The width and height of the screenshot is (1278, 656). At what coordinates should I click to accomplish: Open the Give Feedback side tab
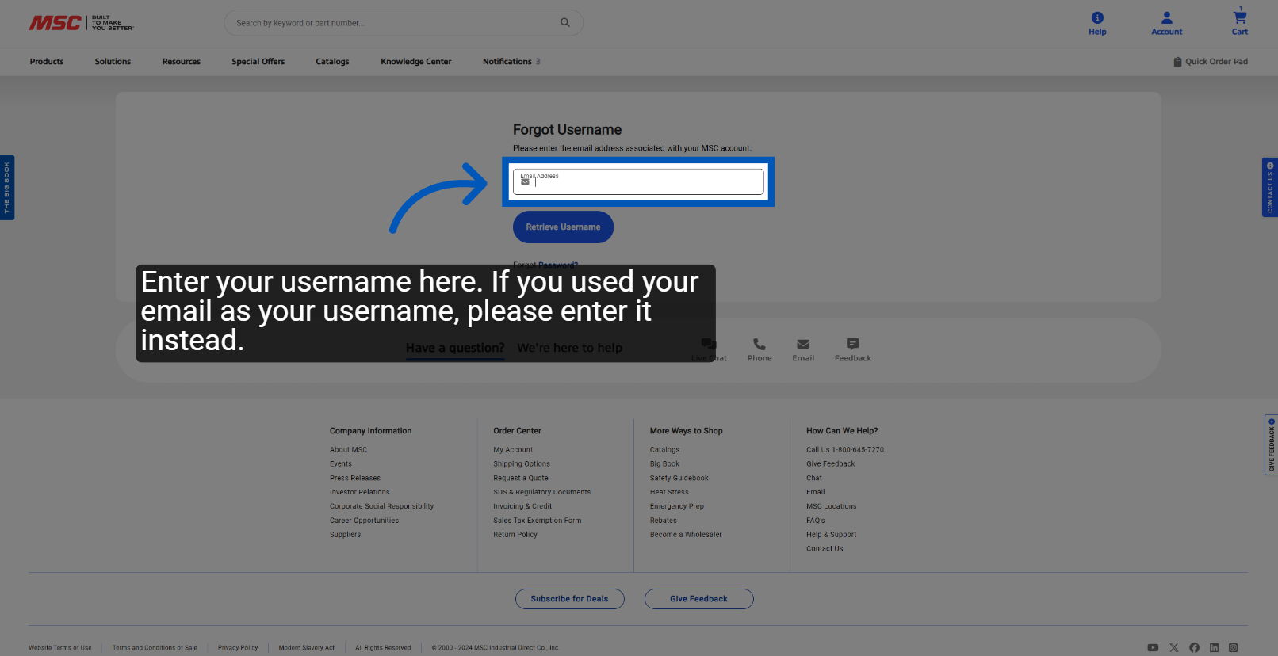pyautogui.click(x=1272, y=445)
